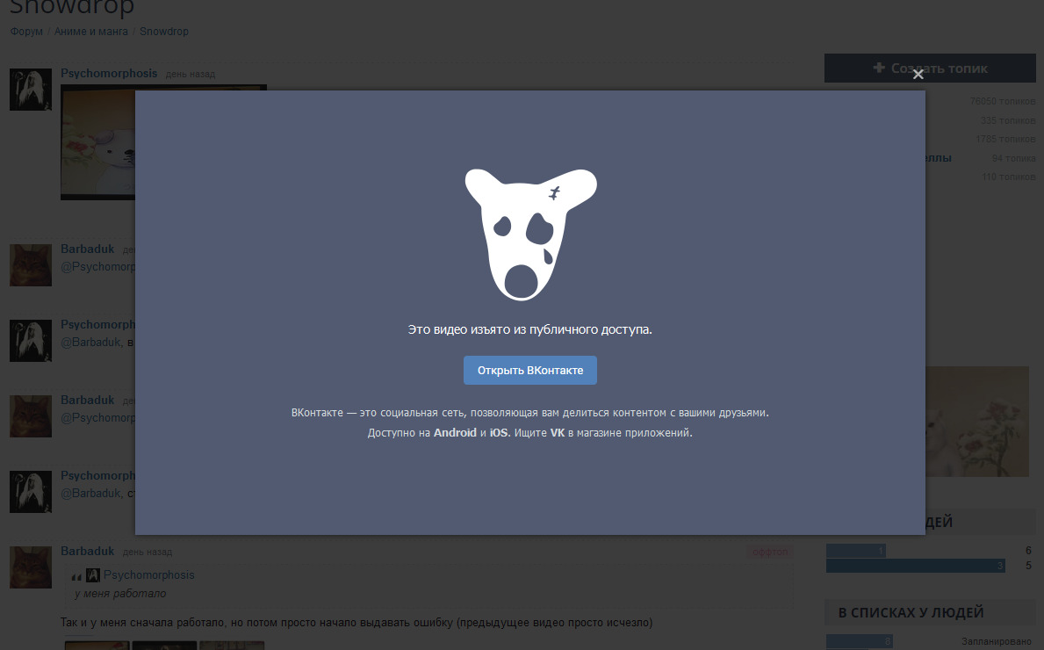
Task: Open Barbaduk's avatar in the оффтоп post
Action: coord(31,567)
